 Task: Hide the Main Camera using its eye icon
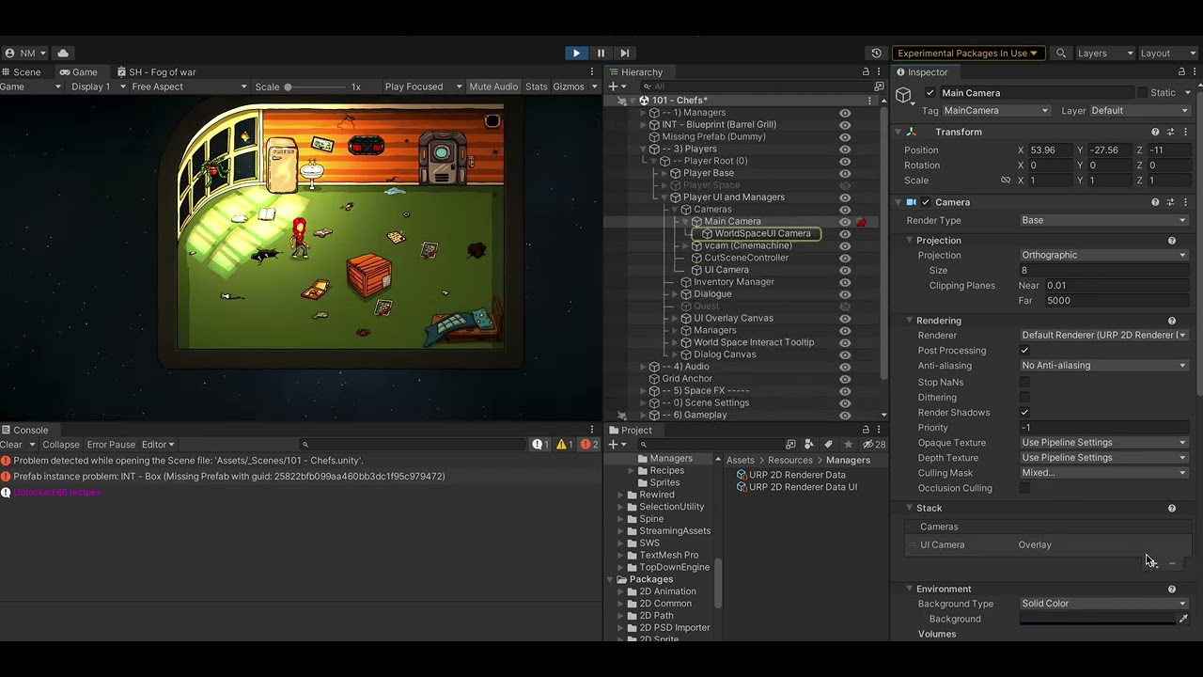point(845,222)
